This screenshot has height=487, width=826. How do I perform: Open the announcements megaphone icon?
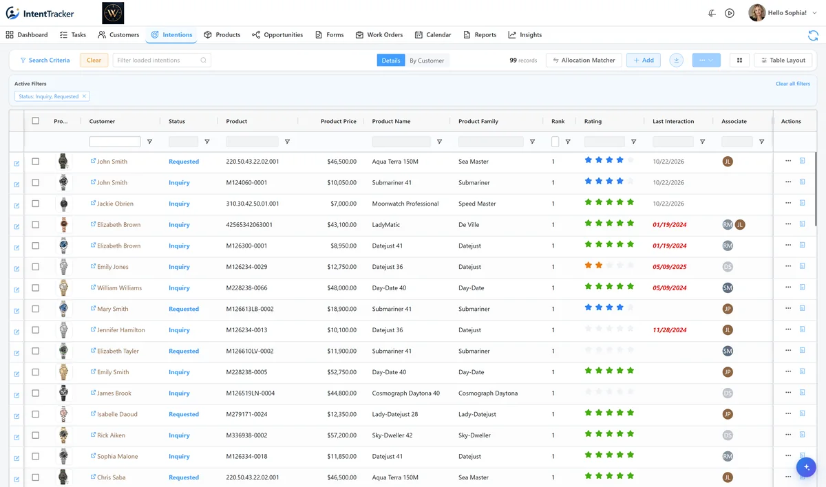coord(712,13)
